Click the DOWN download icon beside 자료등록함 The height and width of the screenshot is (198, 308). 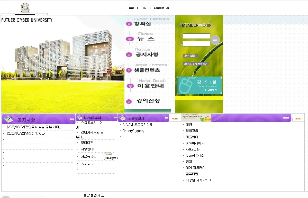pyautogui.click(x=107, y=154)
